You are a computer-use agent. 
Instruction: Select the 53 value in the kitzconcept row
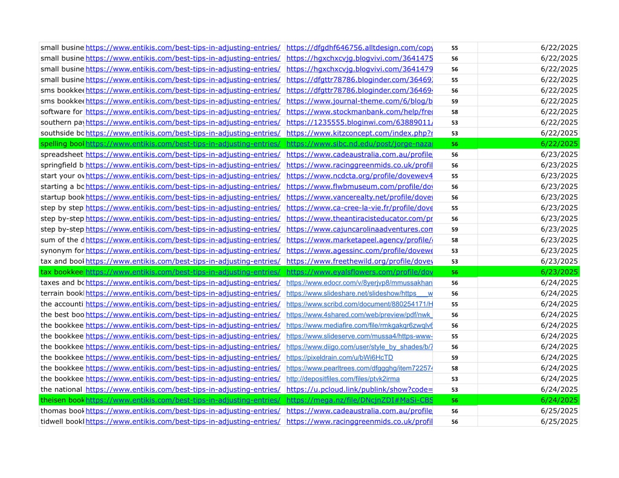click(x=455, y=134)
